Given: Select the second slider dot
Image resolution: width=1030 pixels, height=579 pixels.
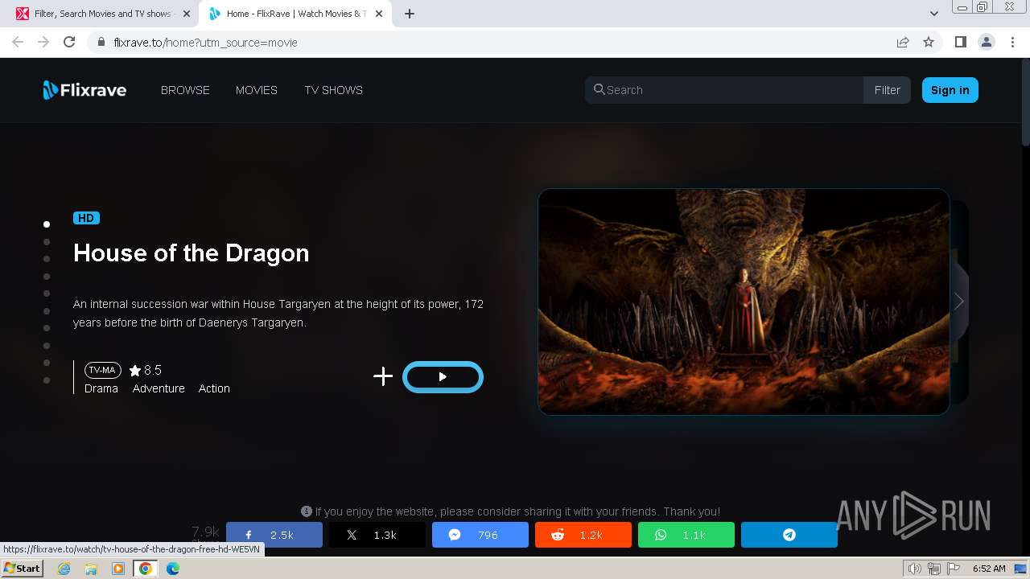Looking at the screenshot, I should coord(47,241).
